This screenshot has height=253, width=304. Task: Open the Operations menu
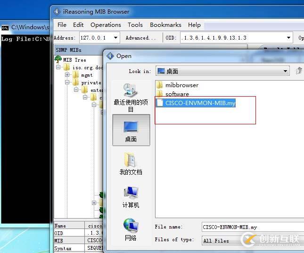pos(106,25)
